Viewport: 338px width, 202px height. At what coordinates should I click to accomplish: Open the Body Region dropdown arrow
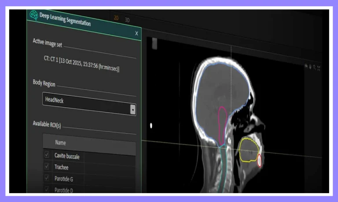pos(133,109)
